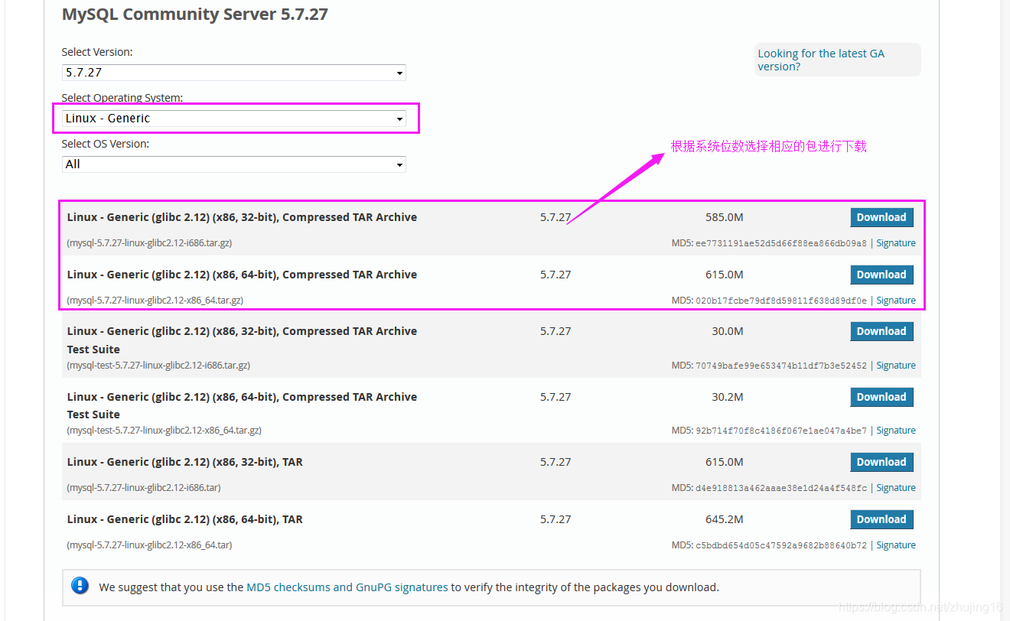
Task: Open Signature for mysql-5.7.27-linux-glibc2.12-x86_64.tar
Action: [896, 545]
